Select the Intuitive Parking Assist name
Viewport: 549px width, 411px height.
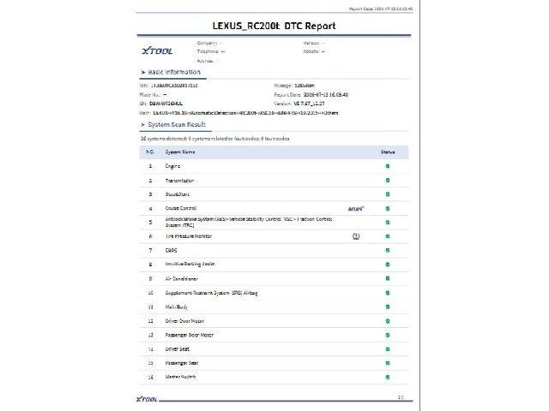pos(190,265)
